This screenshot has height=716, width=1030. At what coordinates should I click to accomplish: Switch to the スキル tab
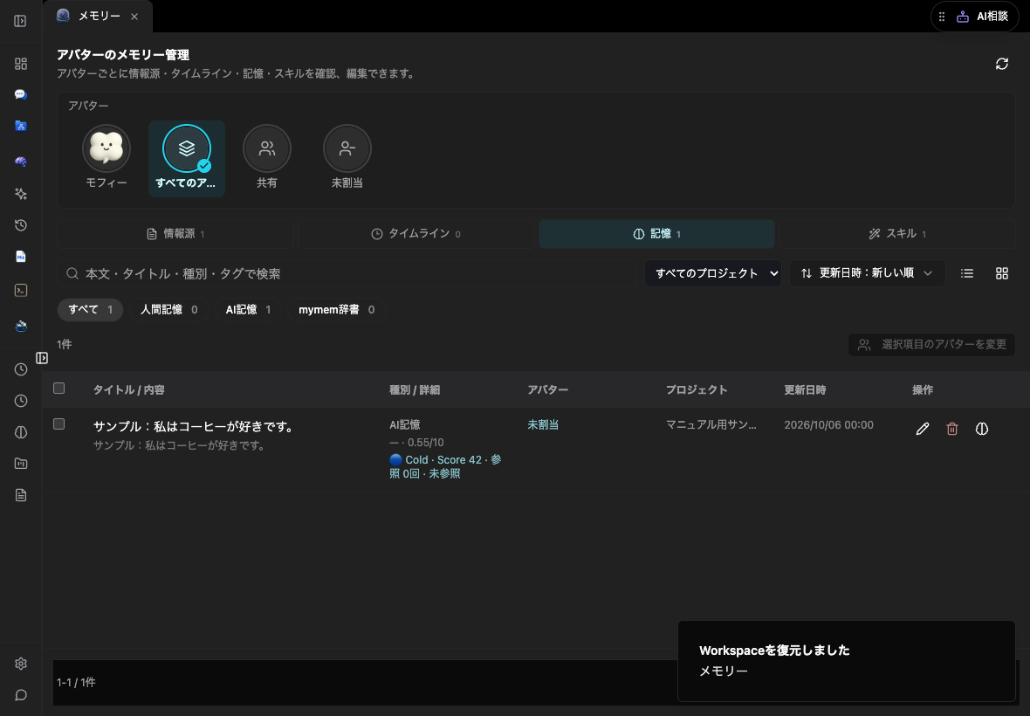pyautogui.click(x=897, y=234)
